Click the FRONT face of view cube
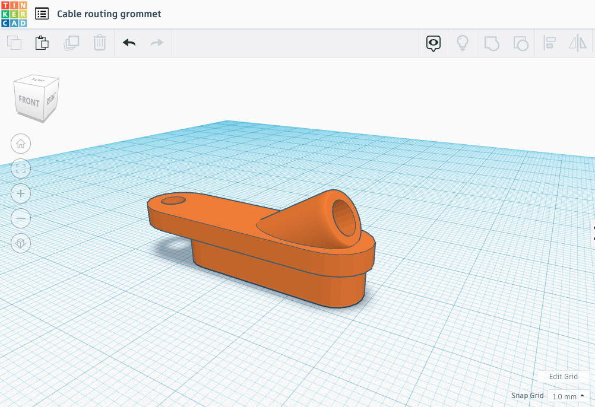 tap(29, 101)
